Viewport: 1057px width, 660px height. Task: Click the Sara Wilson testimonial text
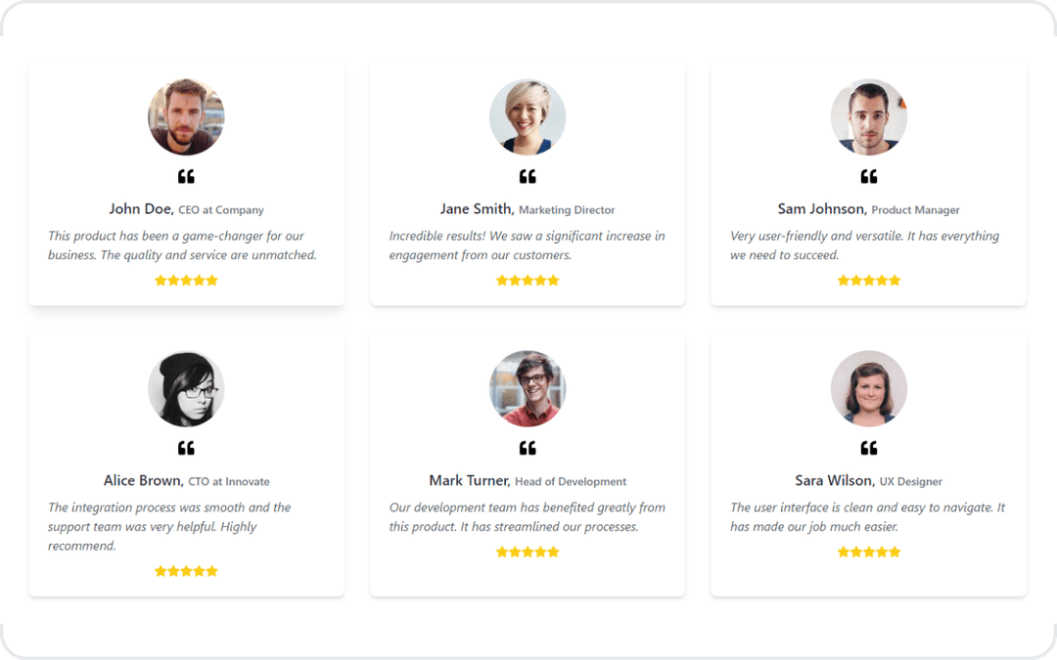click(867, 516)
